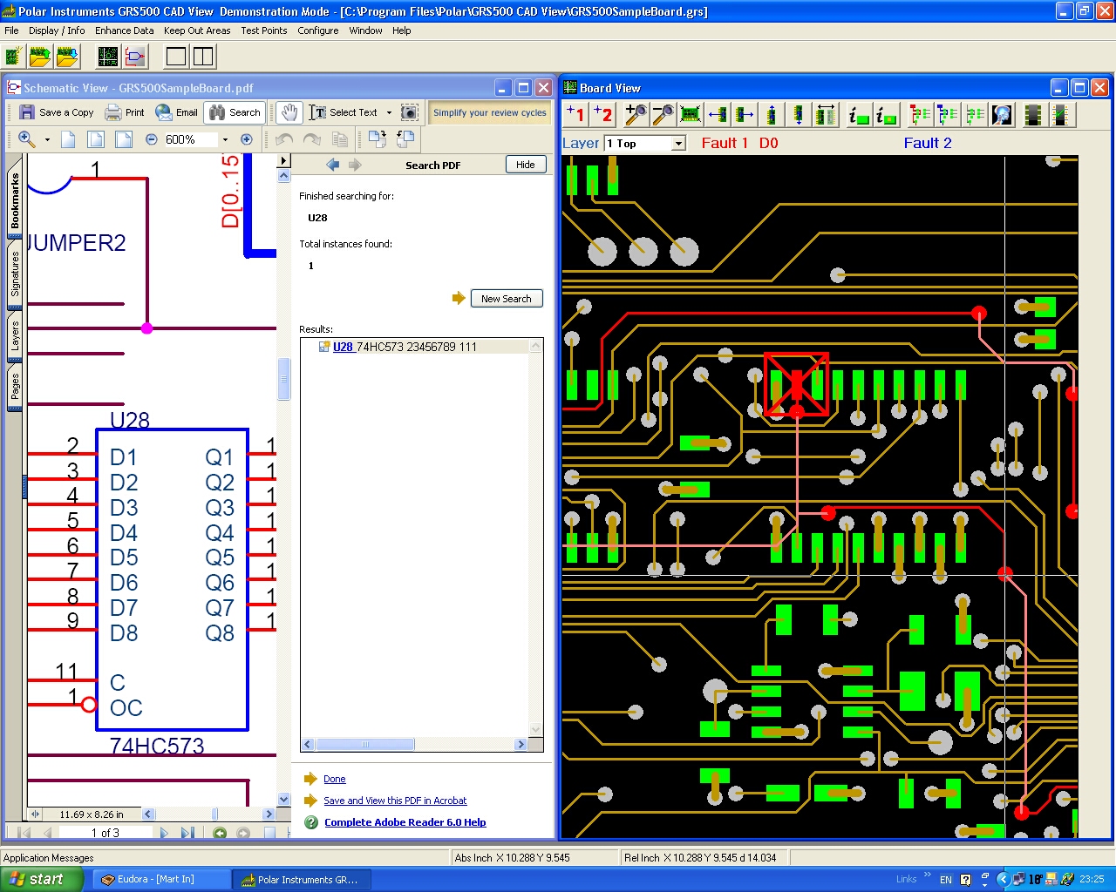
Task: Click the new board icon in main toolbar
Action: 13,57
